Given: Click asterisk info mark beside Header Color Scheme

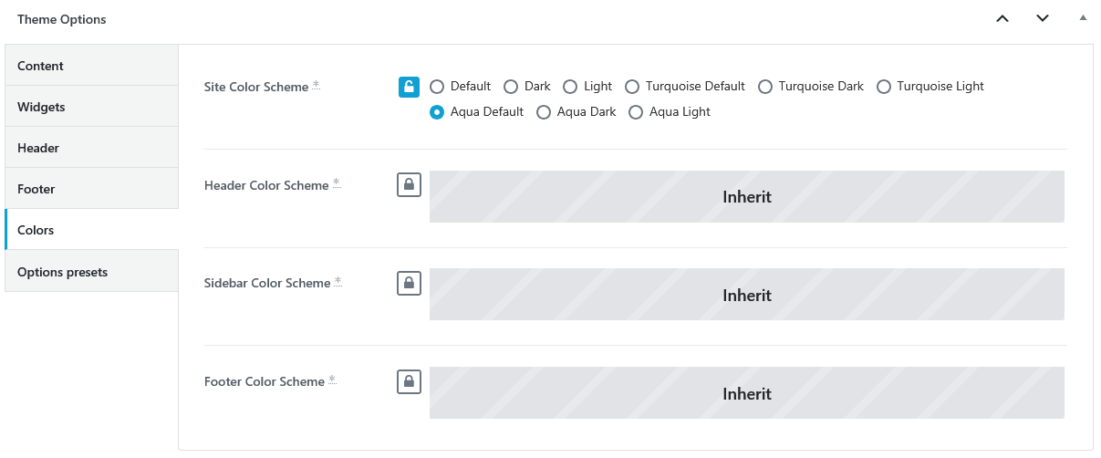Looking at the screenshot, I should pyautogui.click(x=337, y=183).
